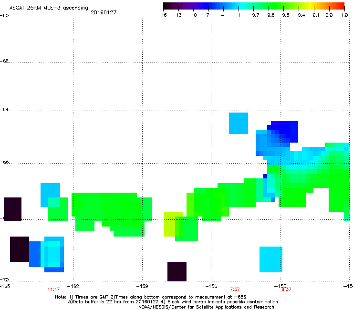Click the -0.5 color bar label
Image resolution: width=353 pixels, height=310 pixels.
point(284,15)
